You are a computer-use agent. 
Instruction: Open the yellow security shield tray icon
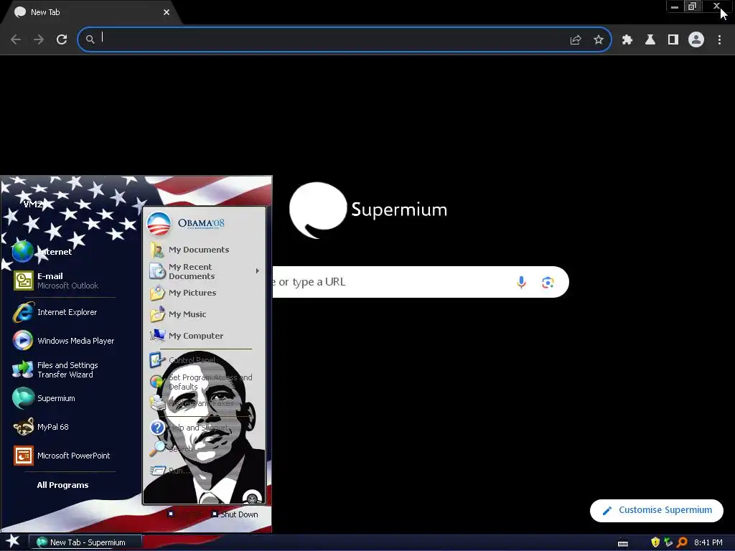(655, 542)
